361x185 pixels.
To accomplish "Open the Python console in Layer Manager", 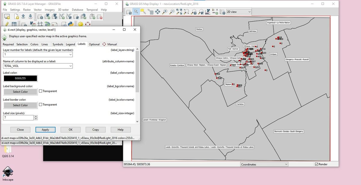I will pyautogui.click(x=70, y=24).
